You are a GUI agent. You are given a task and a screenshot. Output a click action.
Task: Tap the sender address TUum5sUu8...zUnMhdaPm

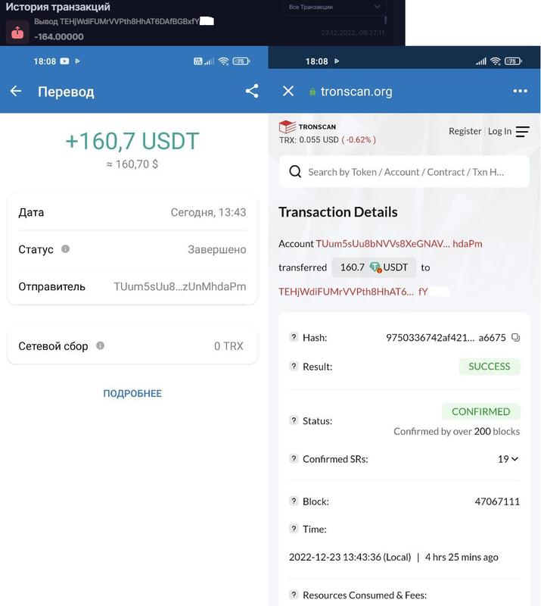click(179, 286)
